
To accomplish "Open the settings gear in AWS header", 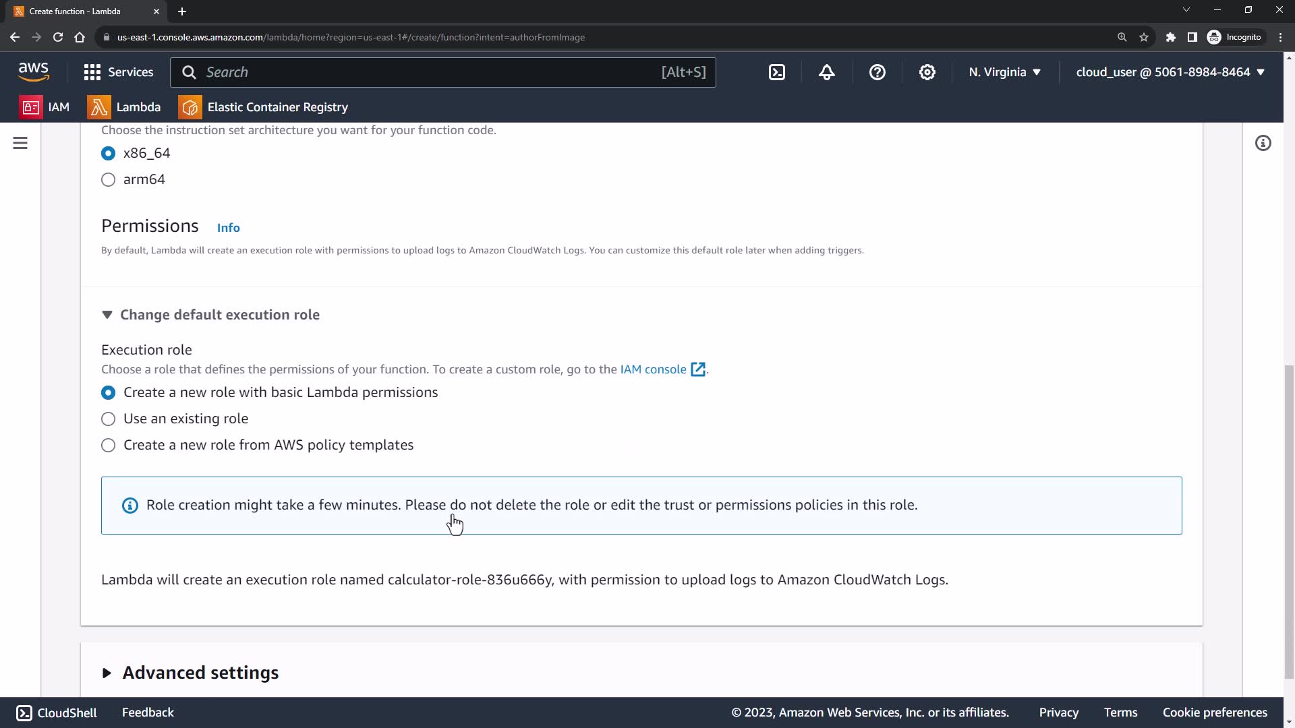I will click(x=927, y=72).
